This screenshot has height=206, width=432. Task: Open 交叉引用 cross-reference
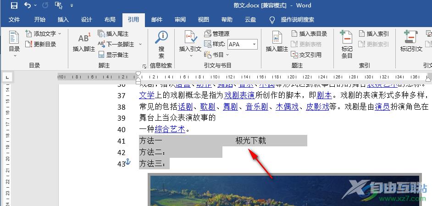click(306, 55)
